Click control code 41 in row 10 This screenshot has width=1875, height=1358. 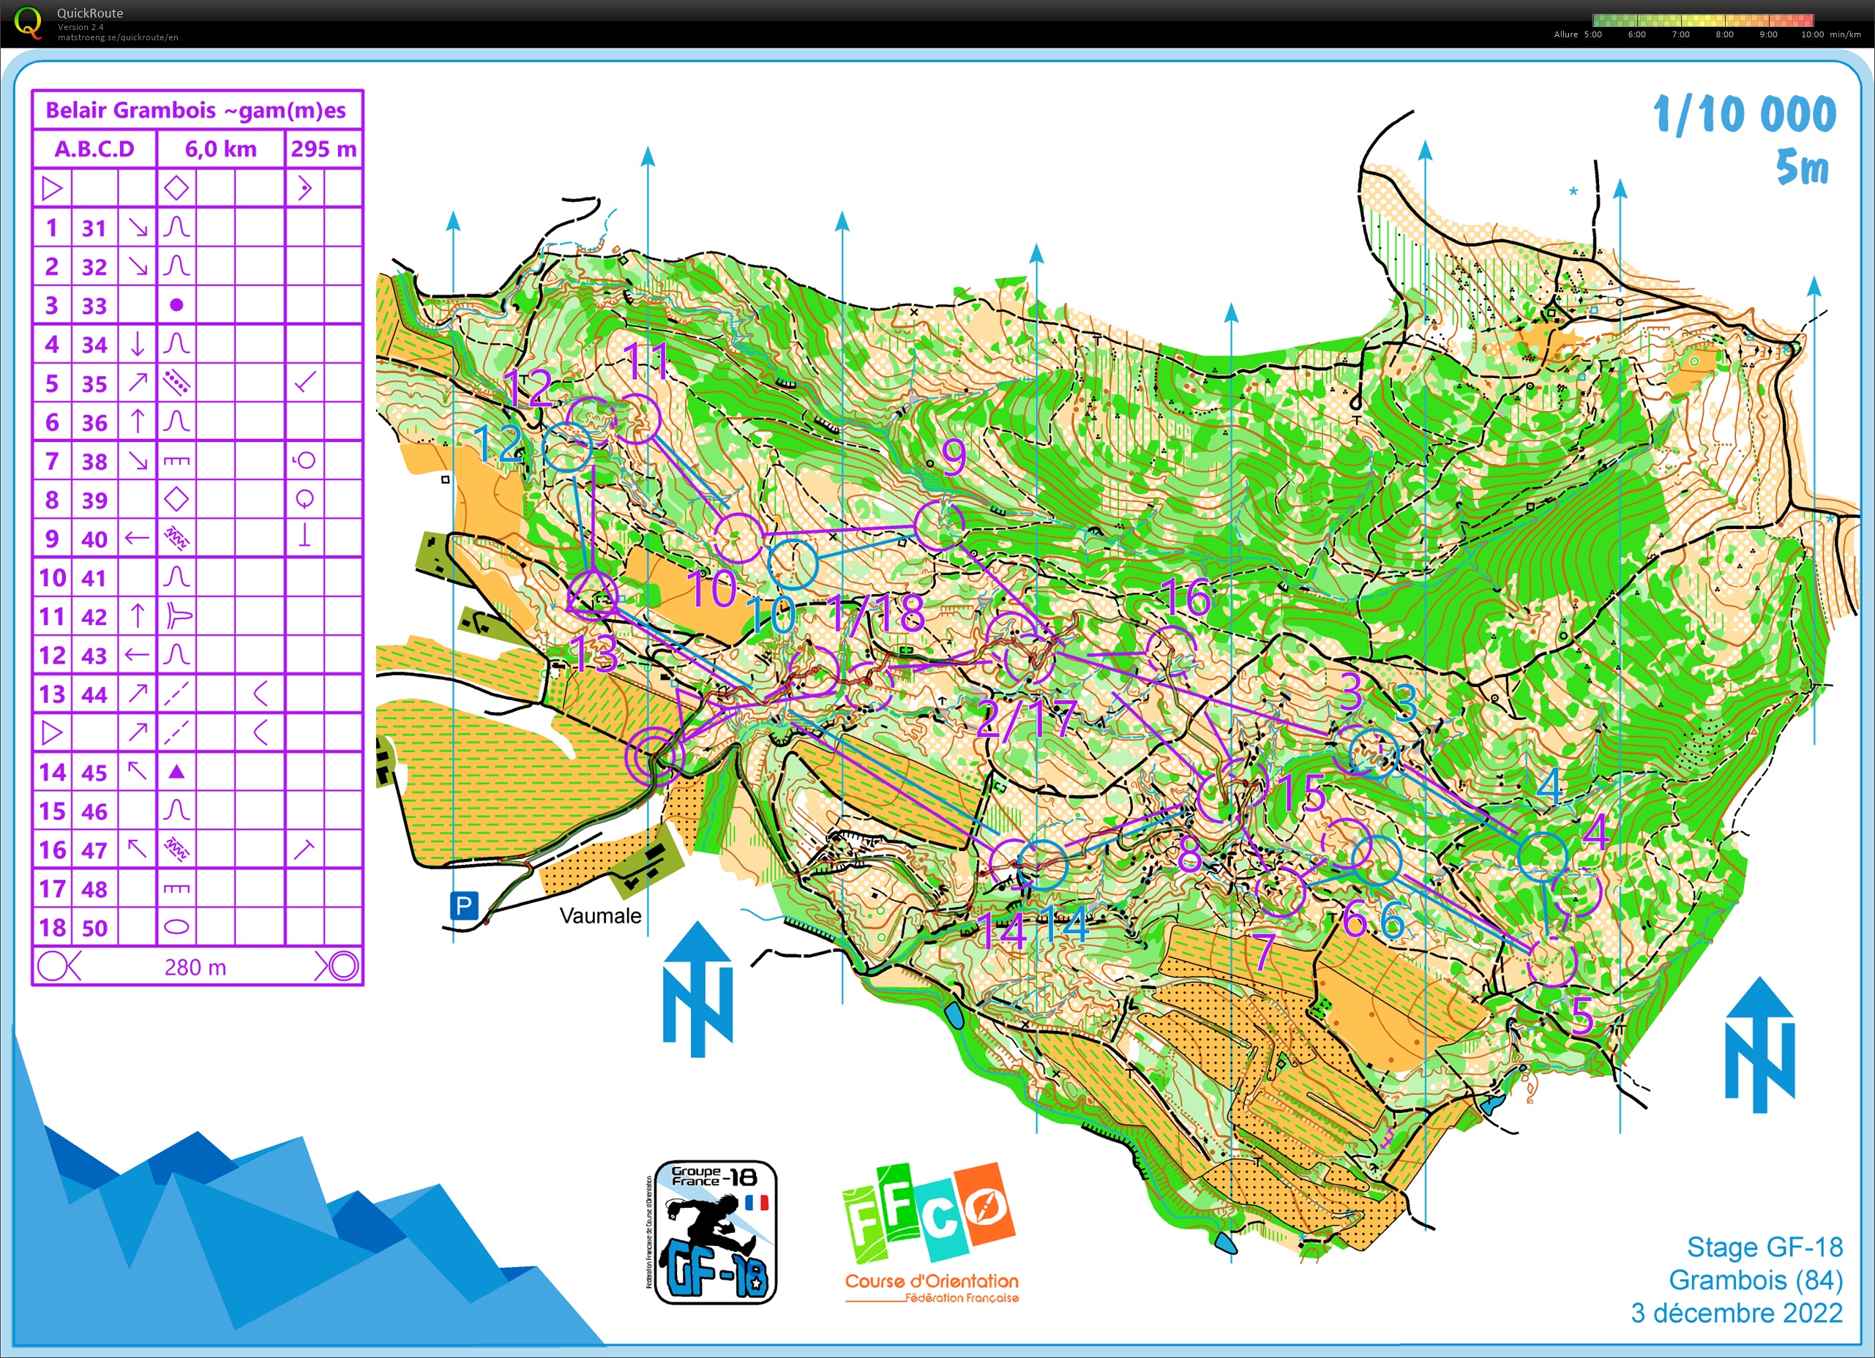pos(94,578)
